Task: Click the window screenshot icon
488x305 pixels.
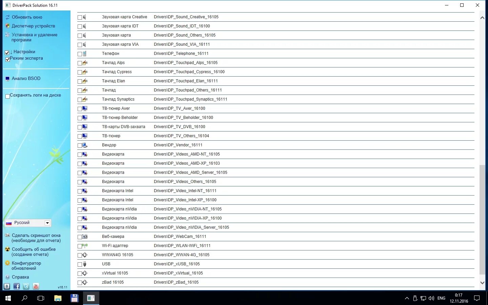Action: [7, 235]
